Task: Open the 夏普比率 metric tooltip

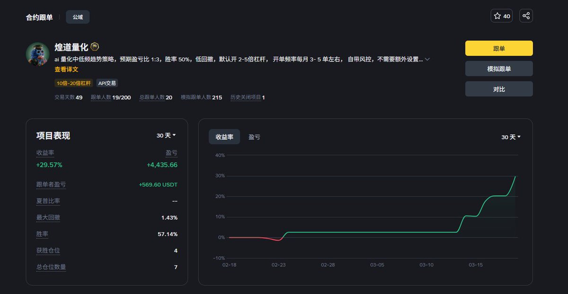Action: [47, 201]
